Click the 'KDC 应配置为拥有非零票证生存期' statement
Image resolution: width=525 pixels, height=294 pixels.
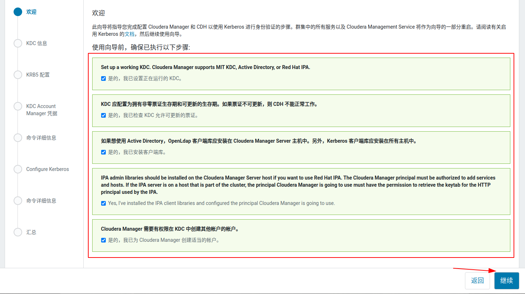[x=209, y=104]
